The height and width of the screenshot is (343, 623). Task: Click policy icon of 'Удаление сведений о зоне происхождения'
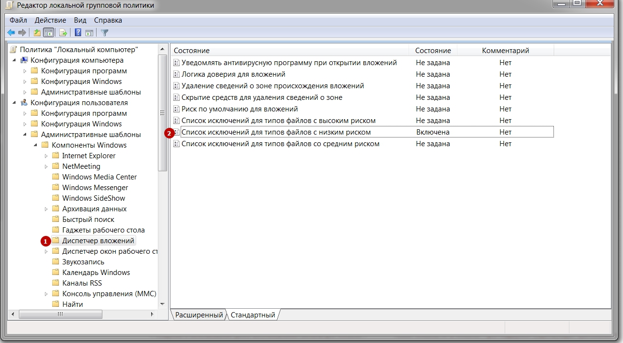177,86
